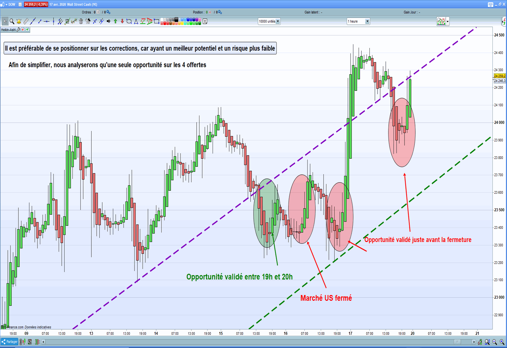Click the Partager share button
Image resolution: width=507 pixels, height=348 pixels.
click(x=9, y=342)
